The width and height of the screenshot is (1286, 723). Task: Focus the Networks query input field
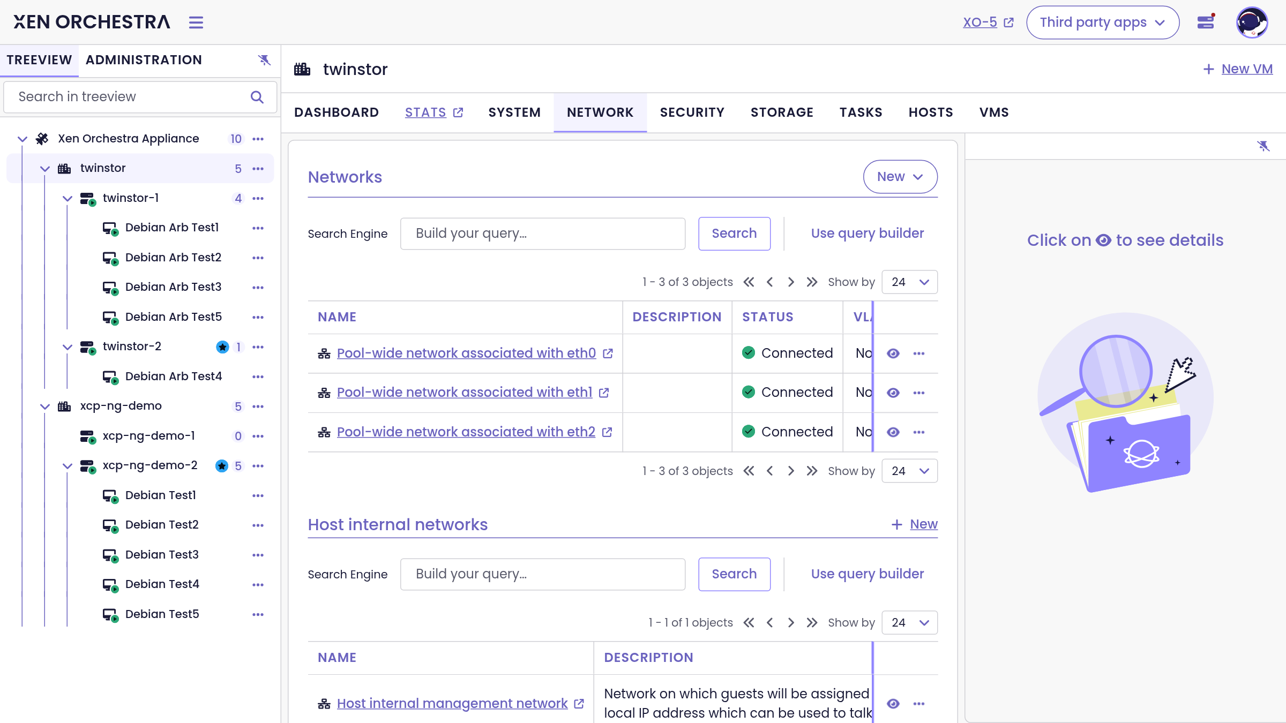pyautogui.click(x=543, y=234)
